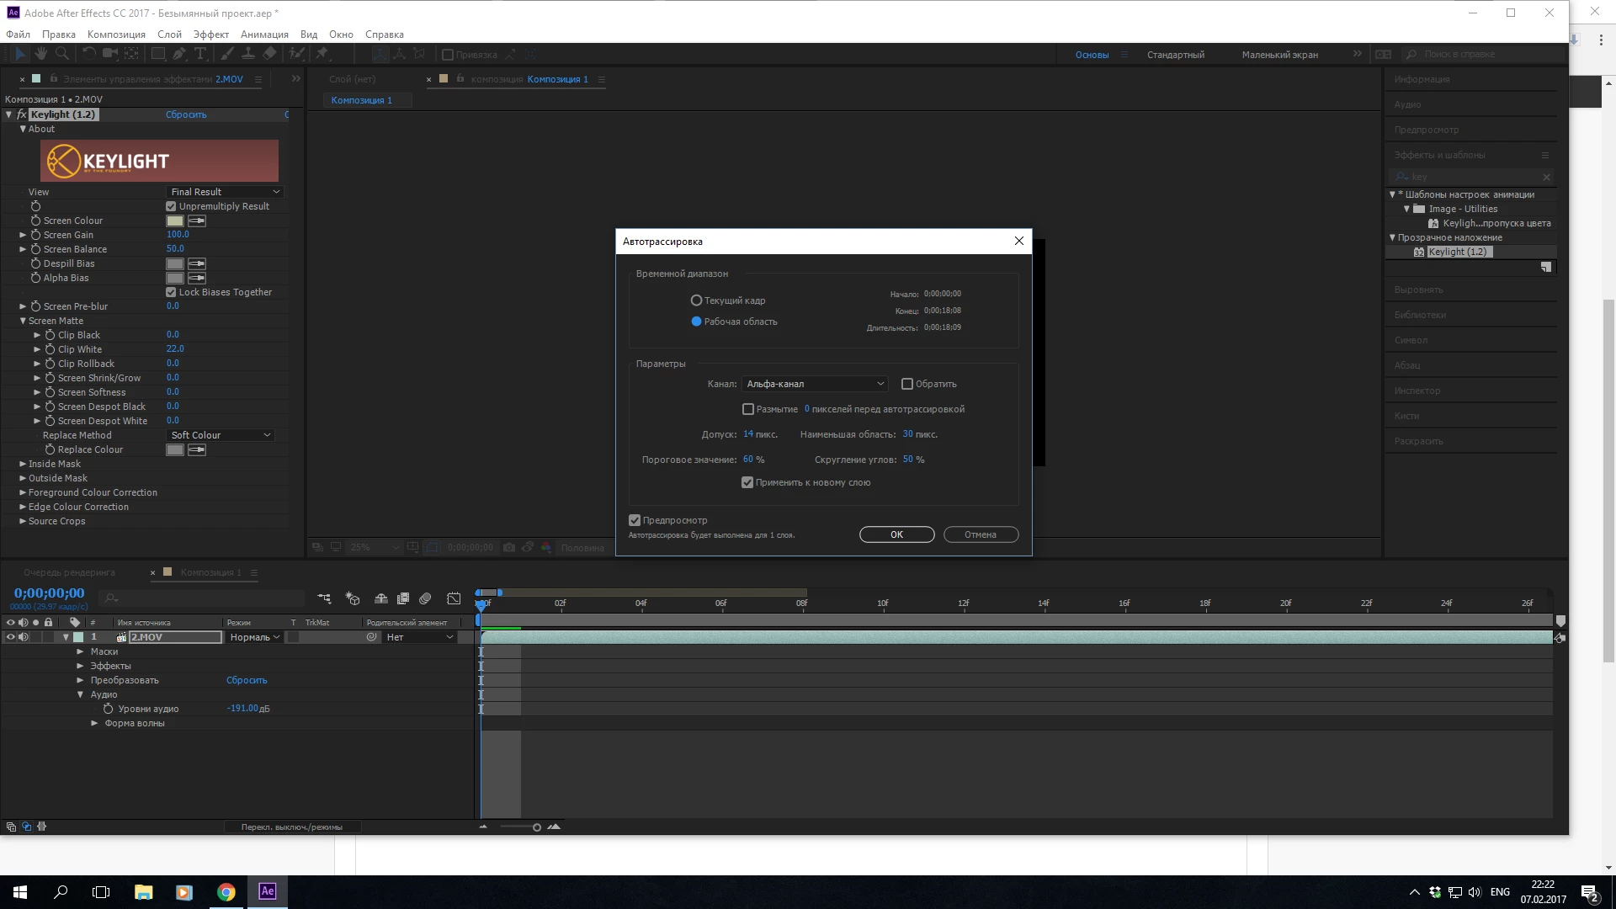Open the Анимация menu
1616x909 pixels.
pos(264,35)
